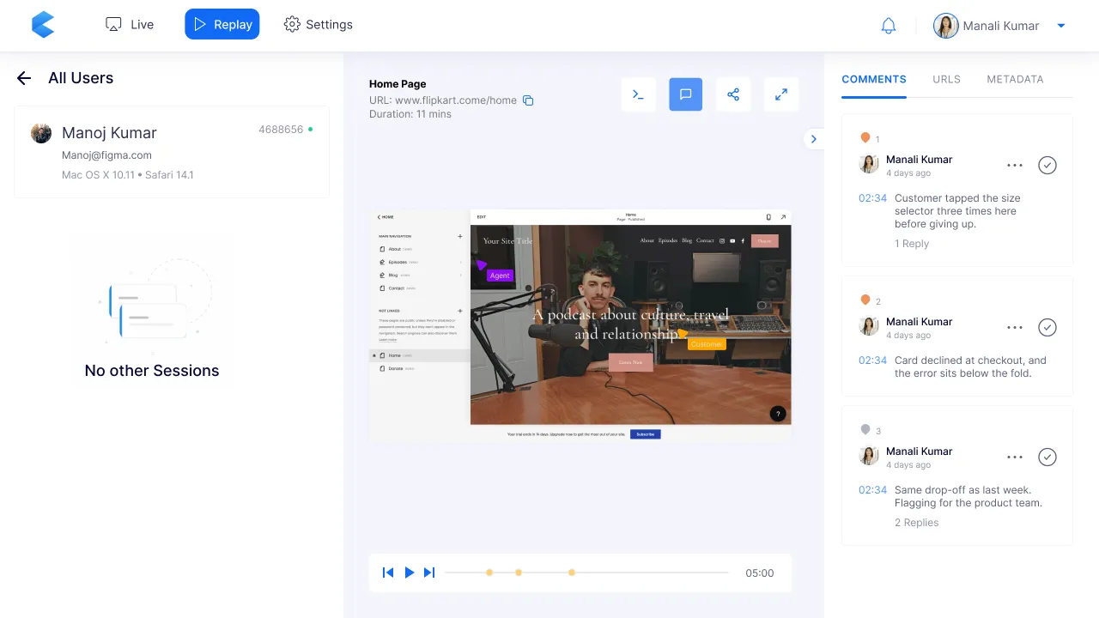
Task: Open the notifications bell
Action: click(889, 26)
